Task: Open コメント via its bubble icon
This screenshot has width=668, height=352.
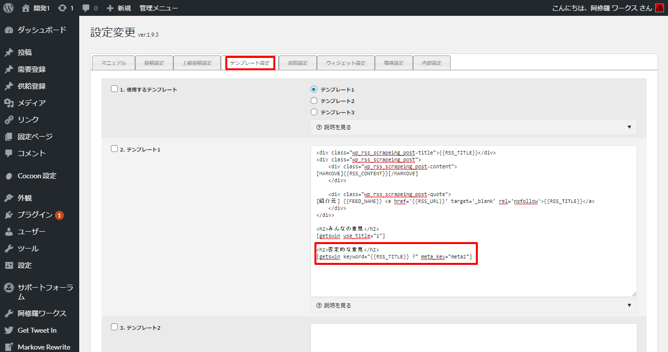Action: coord(8,153)
